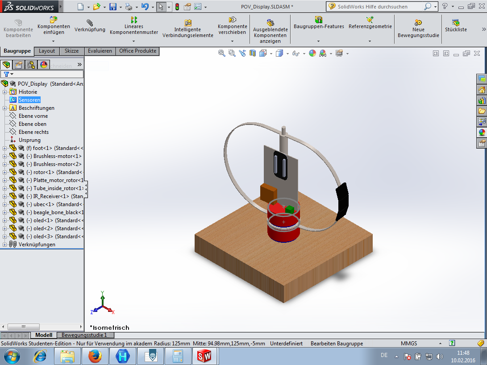487x365 pixels.
Task: Open Internet Explorer from taskbar
Action: click(x=40, y=357)
